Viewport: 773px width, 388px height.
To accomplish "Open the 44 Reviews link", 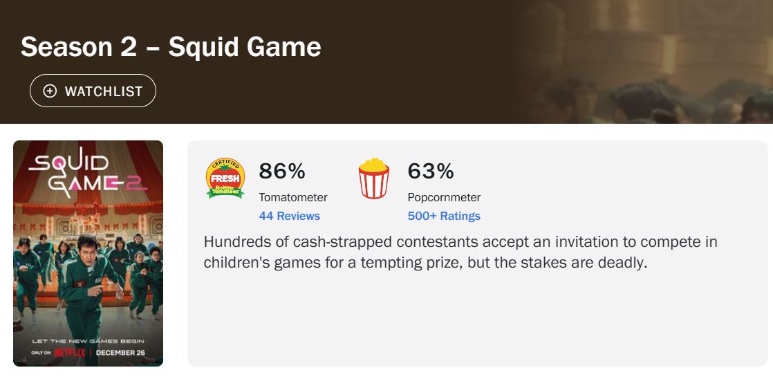I will [x=289, y=216].
